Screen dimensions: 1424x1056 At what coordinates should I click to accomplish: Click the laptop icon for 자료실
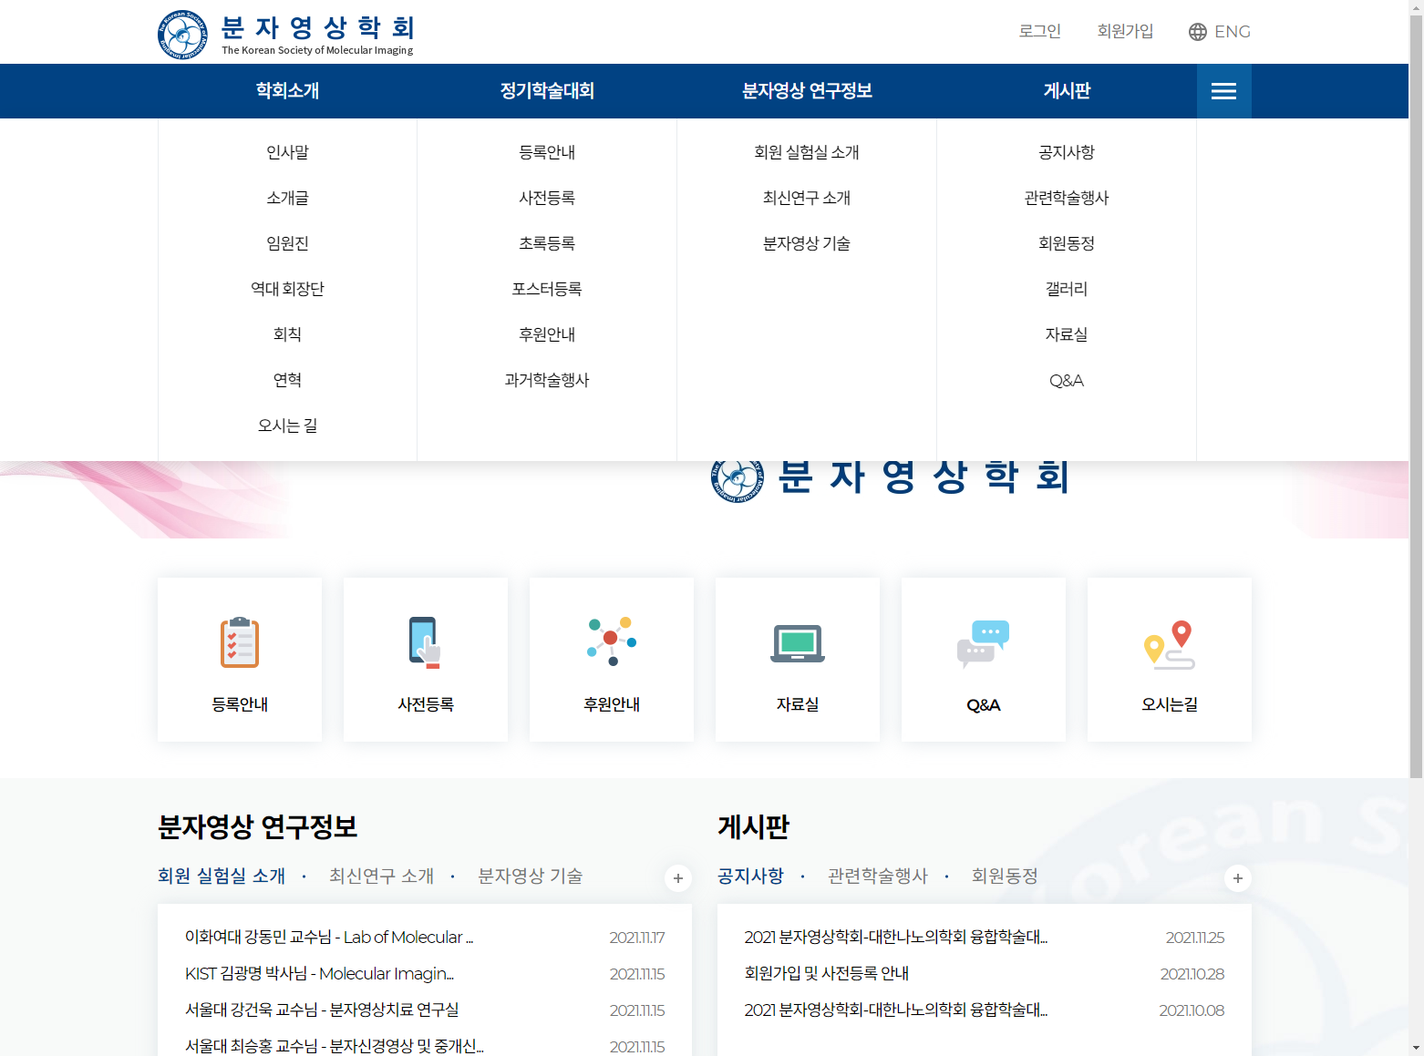(798, 643)
